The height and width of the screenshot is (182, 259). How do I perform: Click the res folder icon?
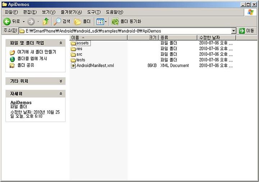click(73, 49)
